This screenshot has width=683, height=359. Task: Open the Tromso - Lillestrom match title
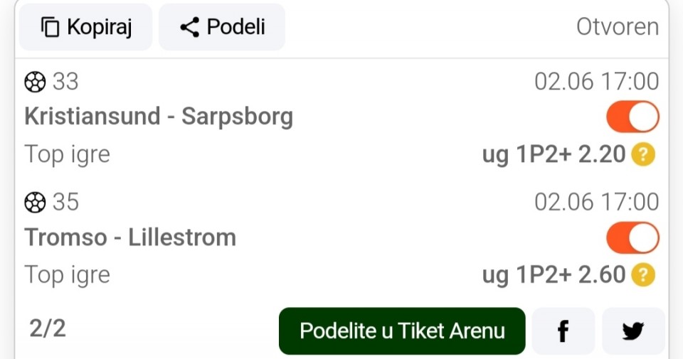tap(130, 237)
